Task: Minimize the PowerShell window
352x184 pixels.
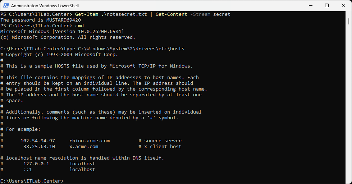Action: [310, 6]
